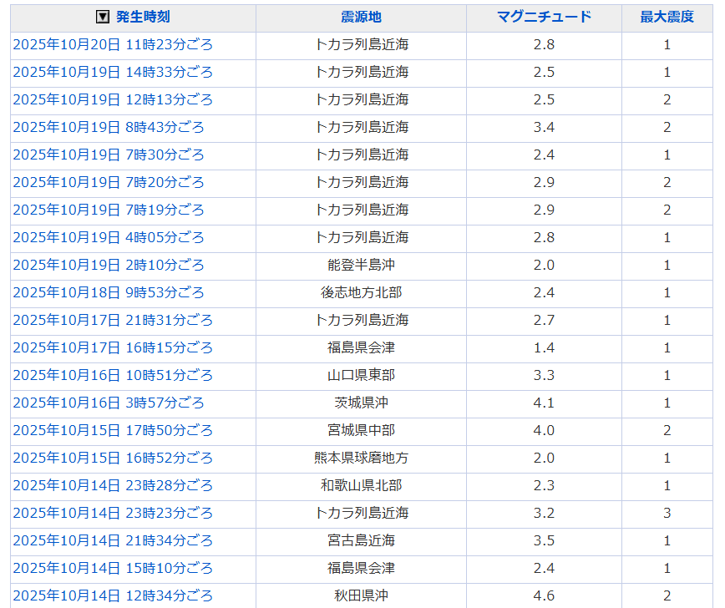The height and width of the screenshot is (608, 725).
Task: Open the 2025年10月14日 12時34分ごろ earthquake link
Action: point(113,595)
